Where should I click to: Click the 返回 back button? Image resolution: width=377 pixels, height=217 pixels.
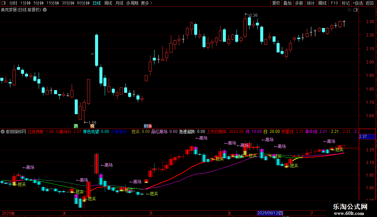pyautogui.click(x=370, y=3)
